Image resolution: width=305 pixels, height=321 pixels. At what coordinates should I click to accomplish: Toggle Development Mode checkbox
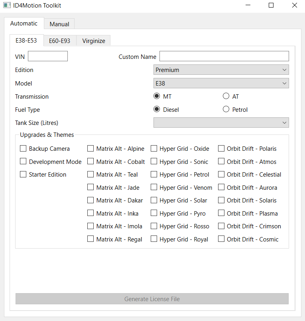tap(23, 161)
